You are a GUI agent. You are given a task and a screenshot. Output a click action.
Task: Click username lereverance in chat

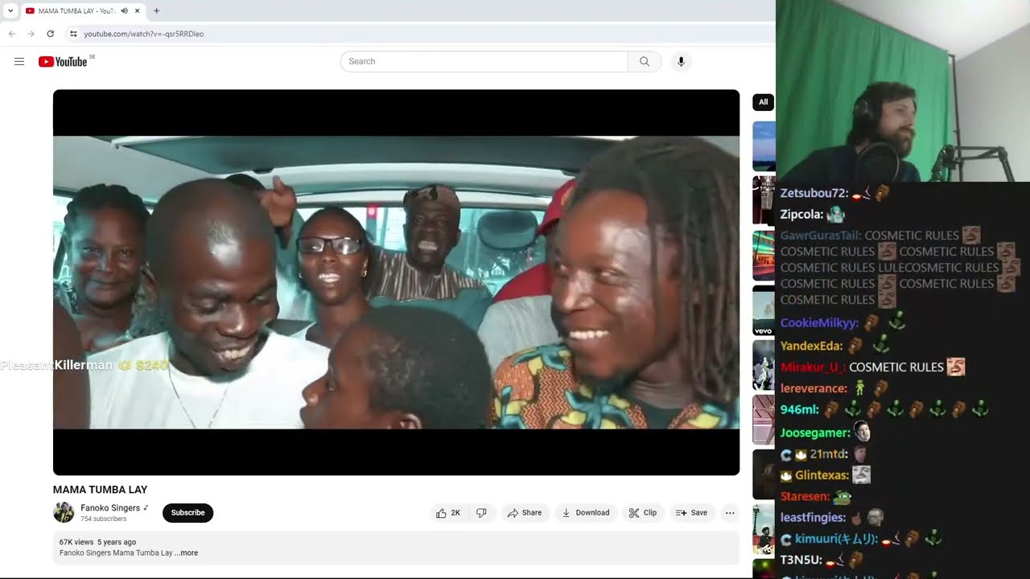pos(814,388)
